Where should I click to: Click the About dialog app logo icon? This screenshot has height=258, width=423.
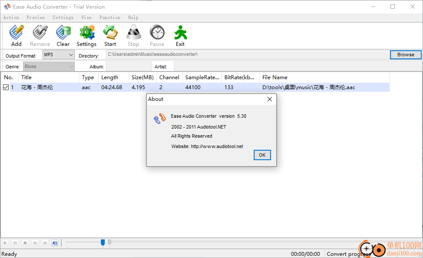(159, 118)
